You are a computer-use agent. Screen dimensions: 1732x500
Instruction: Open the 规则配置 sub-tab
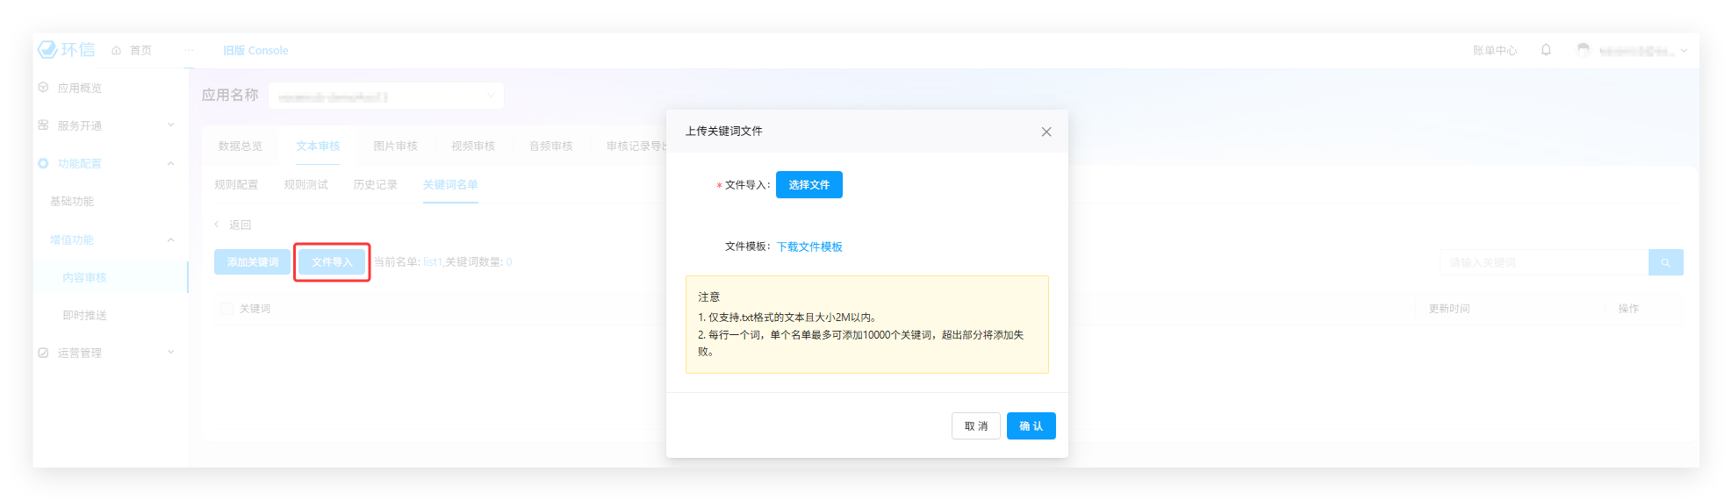point(236,185)
